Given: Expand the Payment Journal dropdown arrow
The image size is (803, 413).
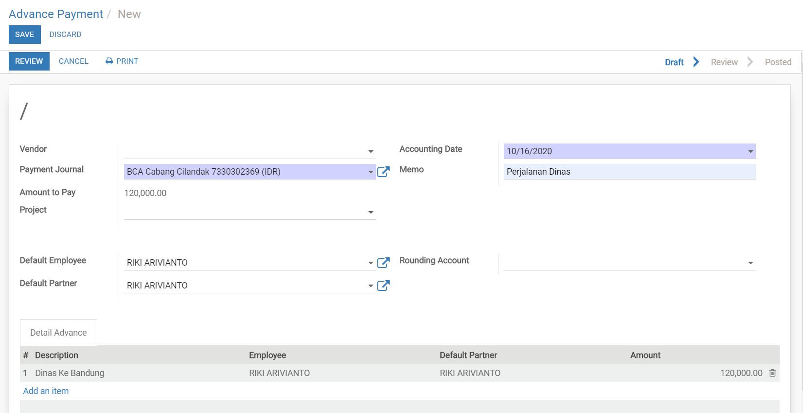Looking at the screenshot, I should (371, 172).
